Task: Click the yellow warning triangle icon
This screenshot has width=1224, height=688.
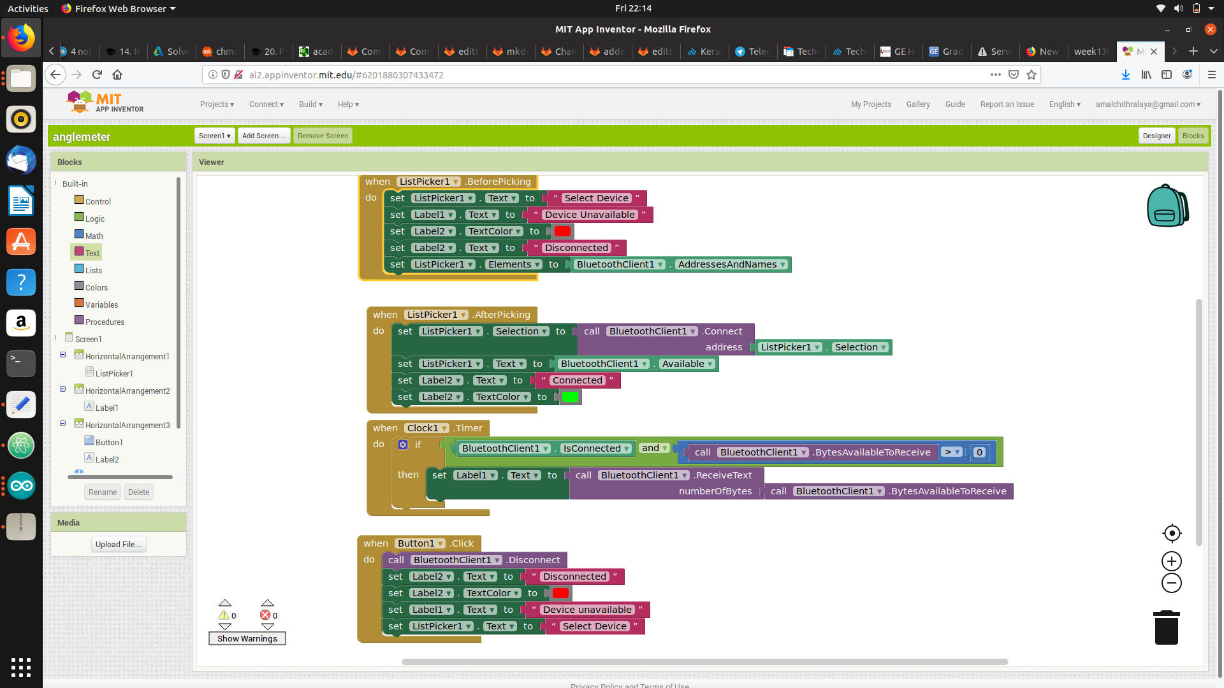Action: 224,615
